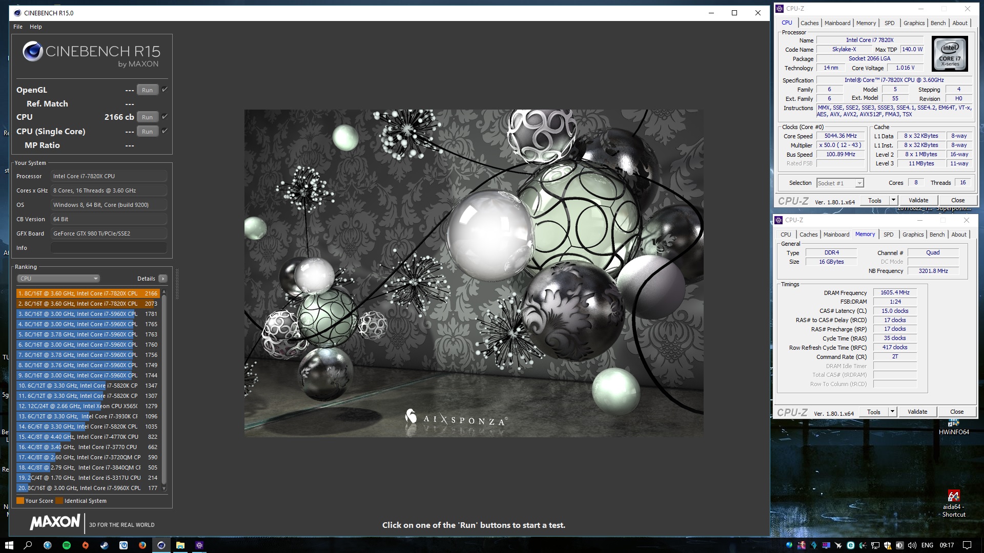This screenshot has width=984, height=553.
Task: Click the MAXON logo at bottom
Action: click(55, 522)
